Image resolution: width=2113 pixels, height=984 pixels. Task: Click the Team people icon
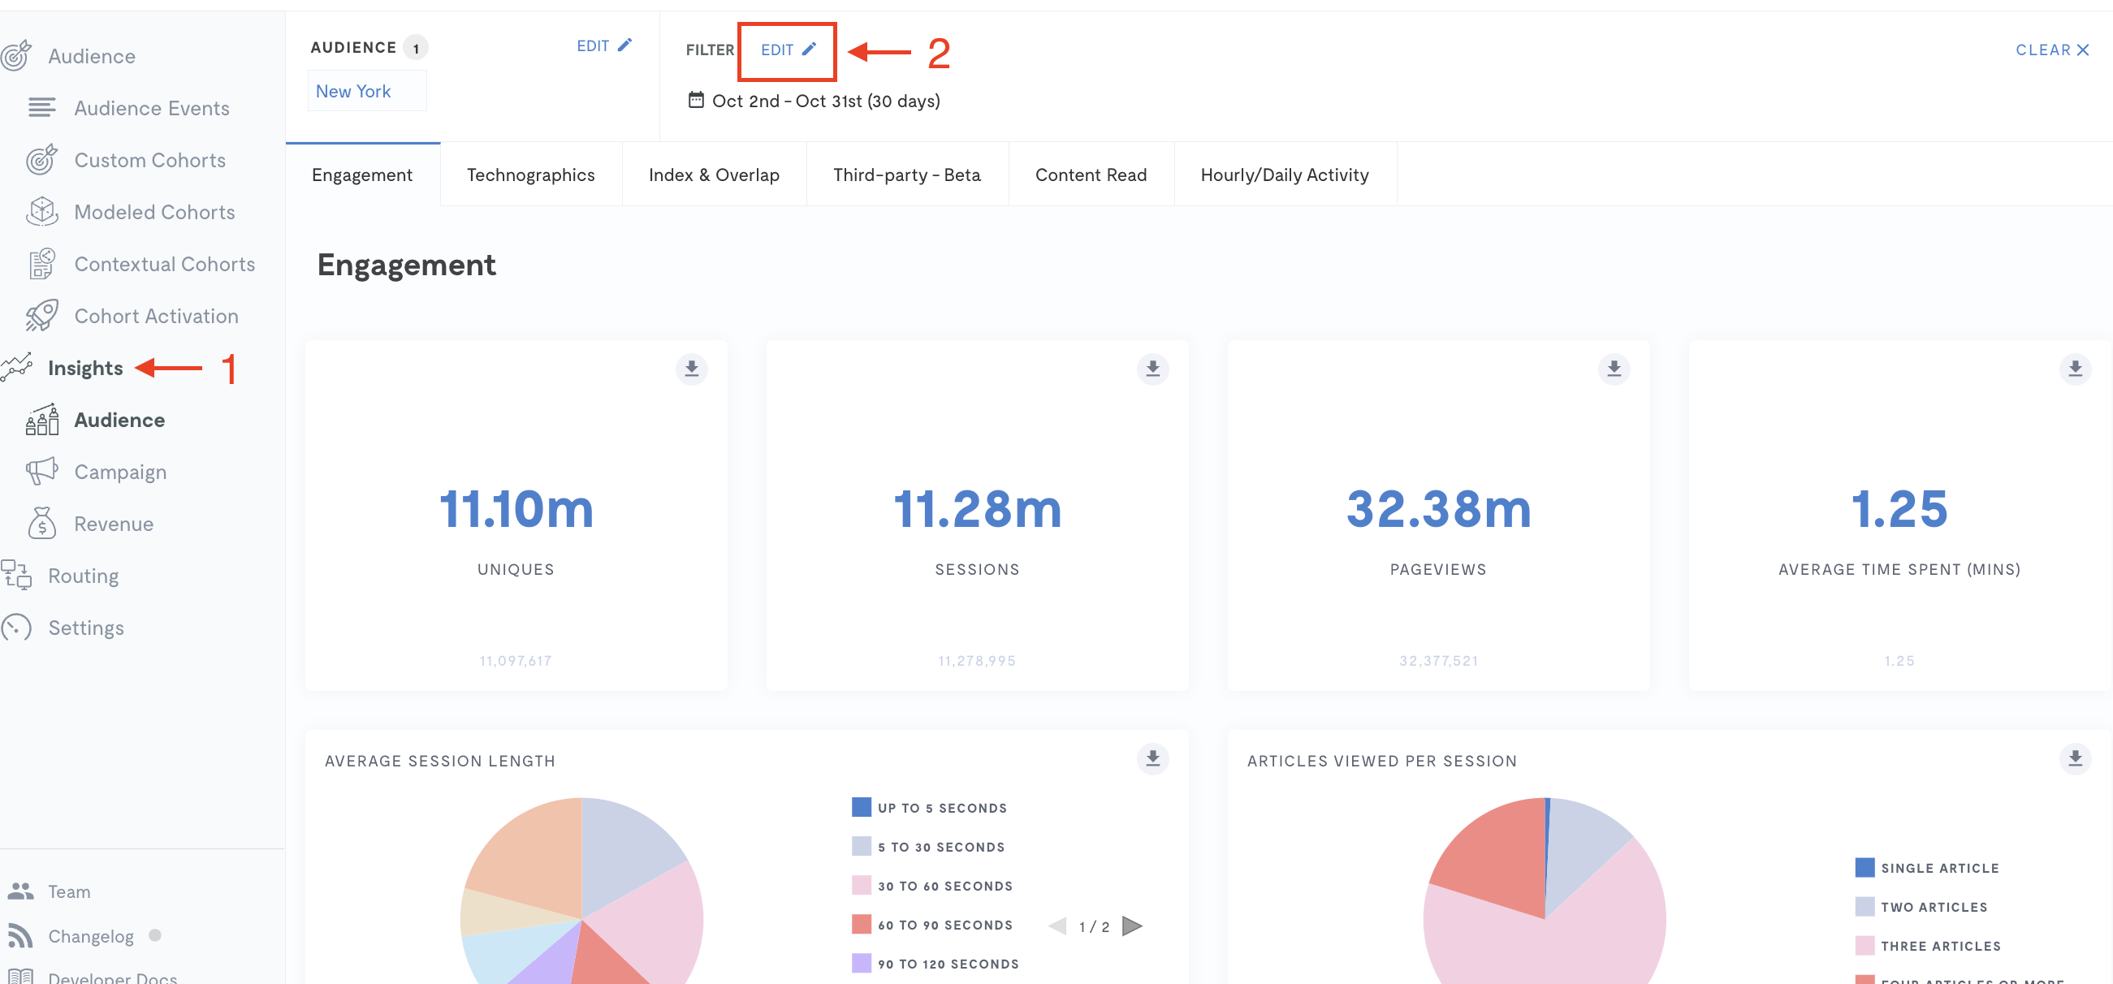(x=20, y=891)
